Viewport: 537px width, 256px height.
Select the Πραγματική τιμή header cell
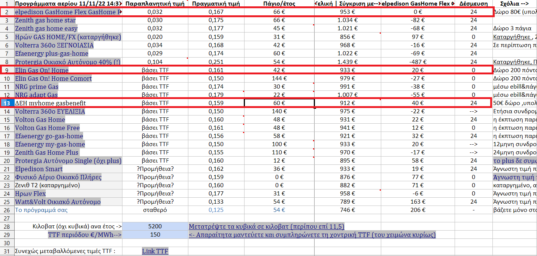216,4
